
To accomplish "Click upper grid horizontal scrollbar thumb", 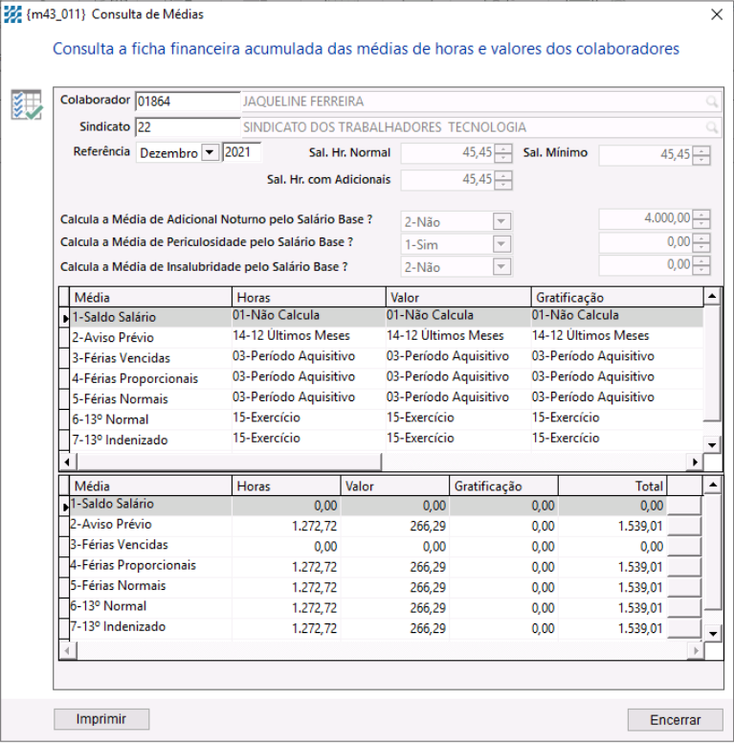I will pos(229,462).
